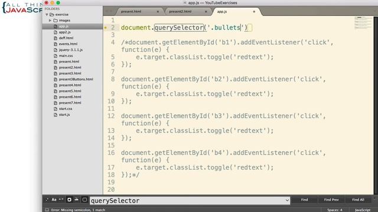
Task: Collapse the exercise folder triangle
Action: pos(47,15)
